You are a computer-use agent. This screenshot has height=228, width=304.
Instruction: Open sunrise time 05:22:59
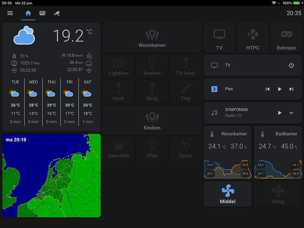pyautogui.click(x=28, y=70)
